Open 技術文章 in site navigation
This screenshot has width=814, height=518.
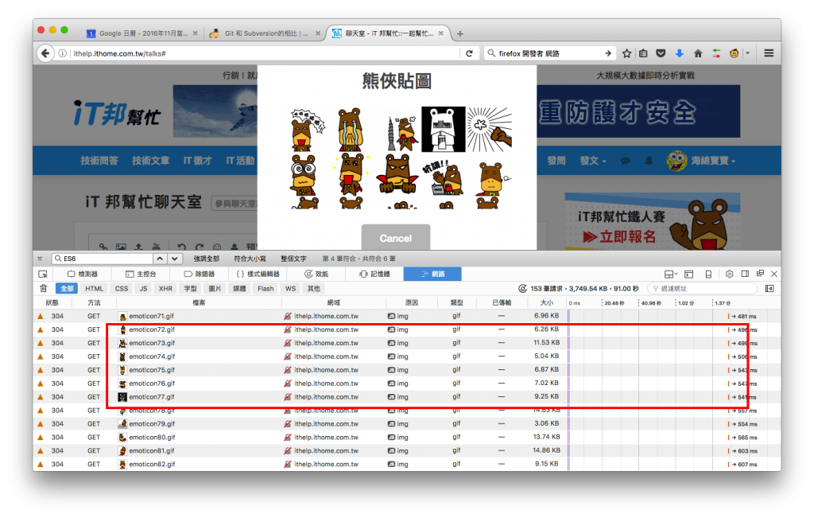click(x=150, y=161)
